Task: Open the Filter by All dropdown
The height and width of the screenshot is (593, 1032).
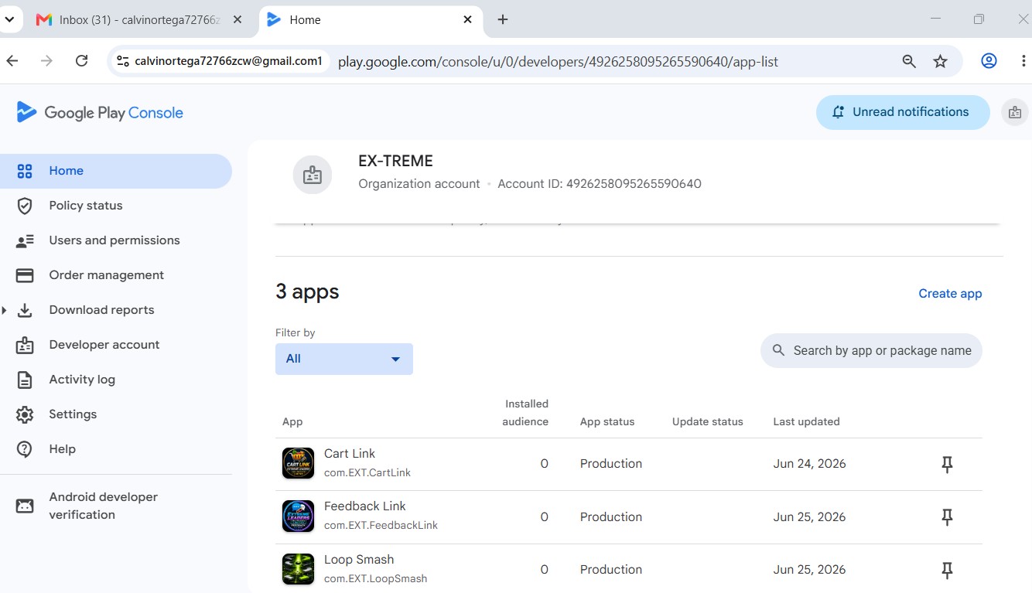Action: pyautogui.click(x=344, y=359)
